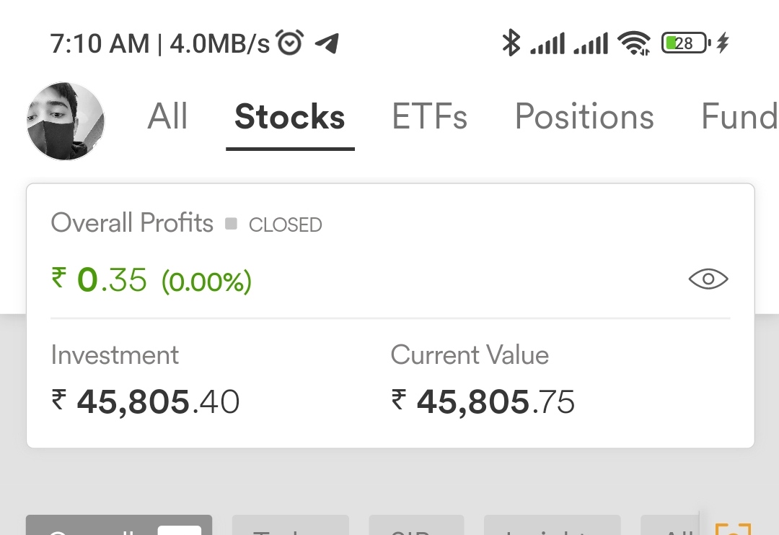The image size is (779, 535).
Task: Tap the Bluetooth status icon
Action: 511,43
